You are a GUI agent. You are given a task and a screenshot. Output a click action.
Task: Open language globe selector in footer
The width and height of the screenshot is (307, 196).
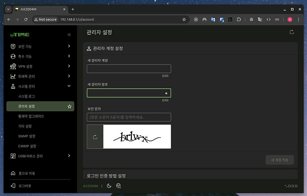pyautogui.click(x=118, y=186)
